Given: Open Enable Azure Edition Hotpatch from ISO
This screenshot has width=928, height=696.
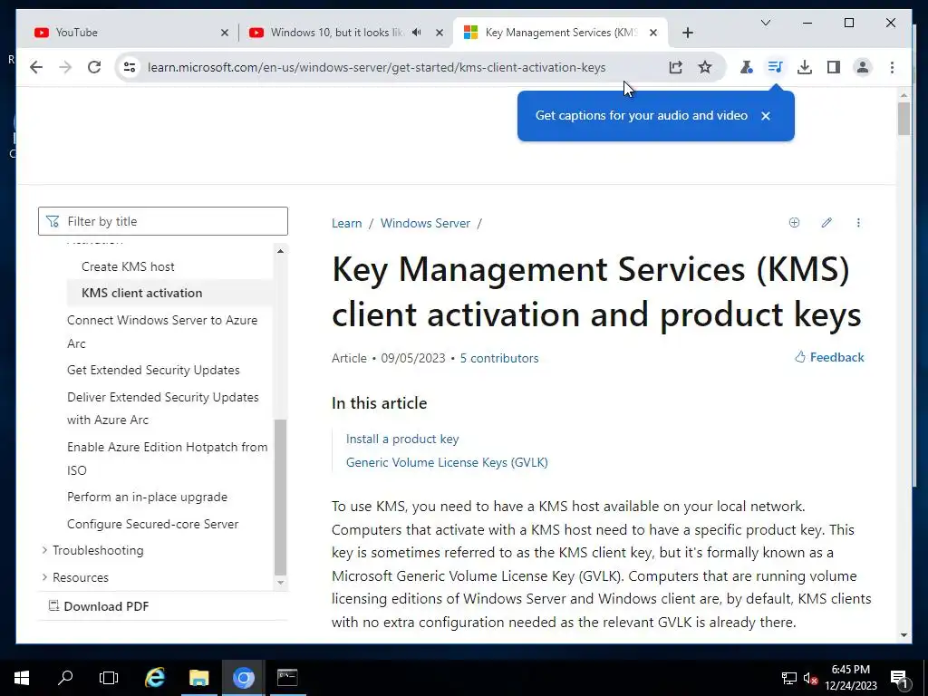Looking at the screenshot, I should (168, 459).
